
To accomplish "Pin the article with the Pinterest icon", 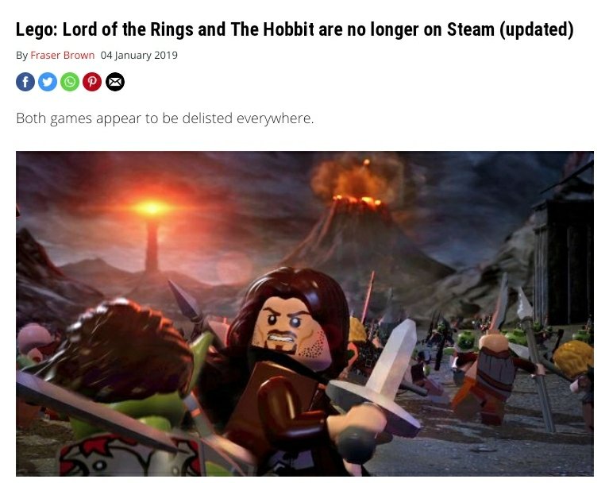I will pyautogui.click(x=92, y=82).
